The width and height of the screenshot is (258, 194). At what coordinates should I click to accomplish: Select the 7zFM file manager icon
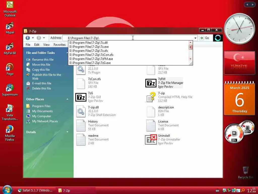click(151, 83)
